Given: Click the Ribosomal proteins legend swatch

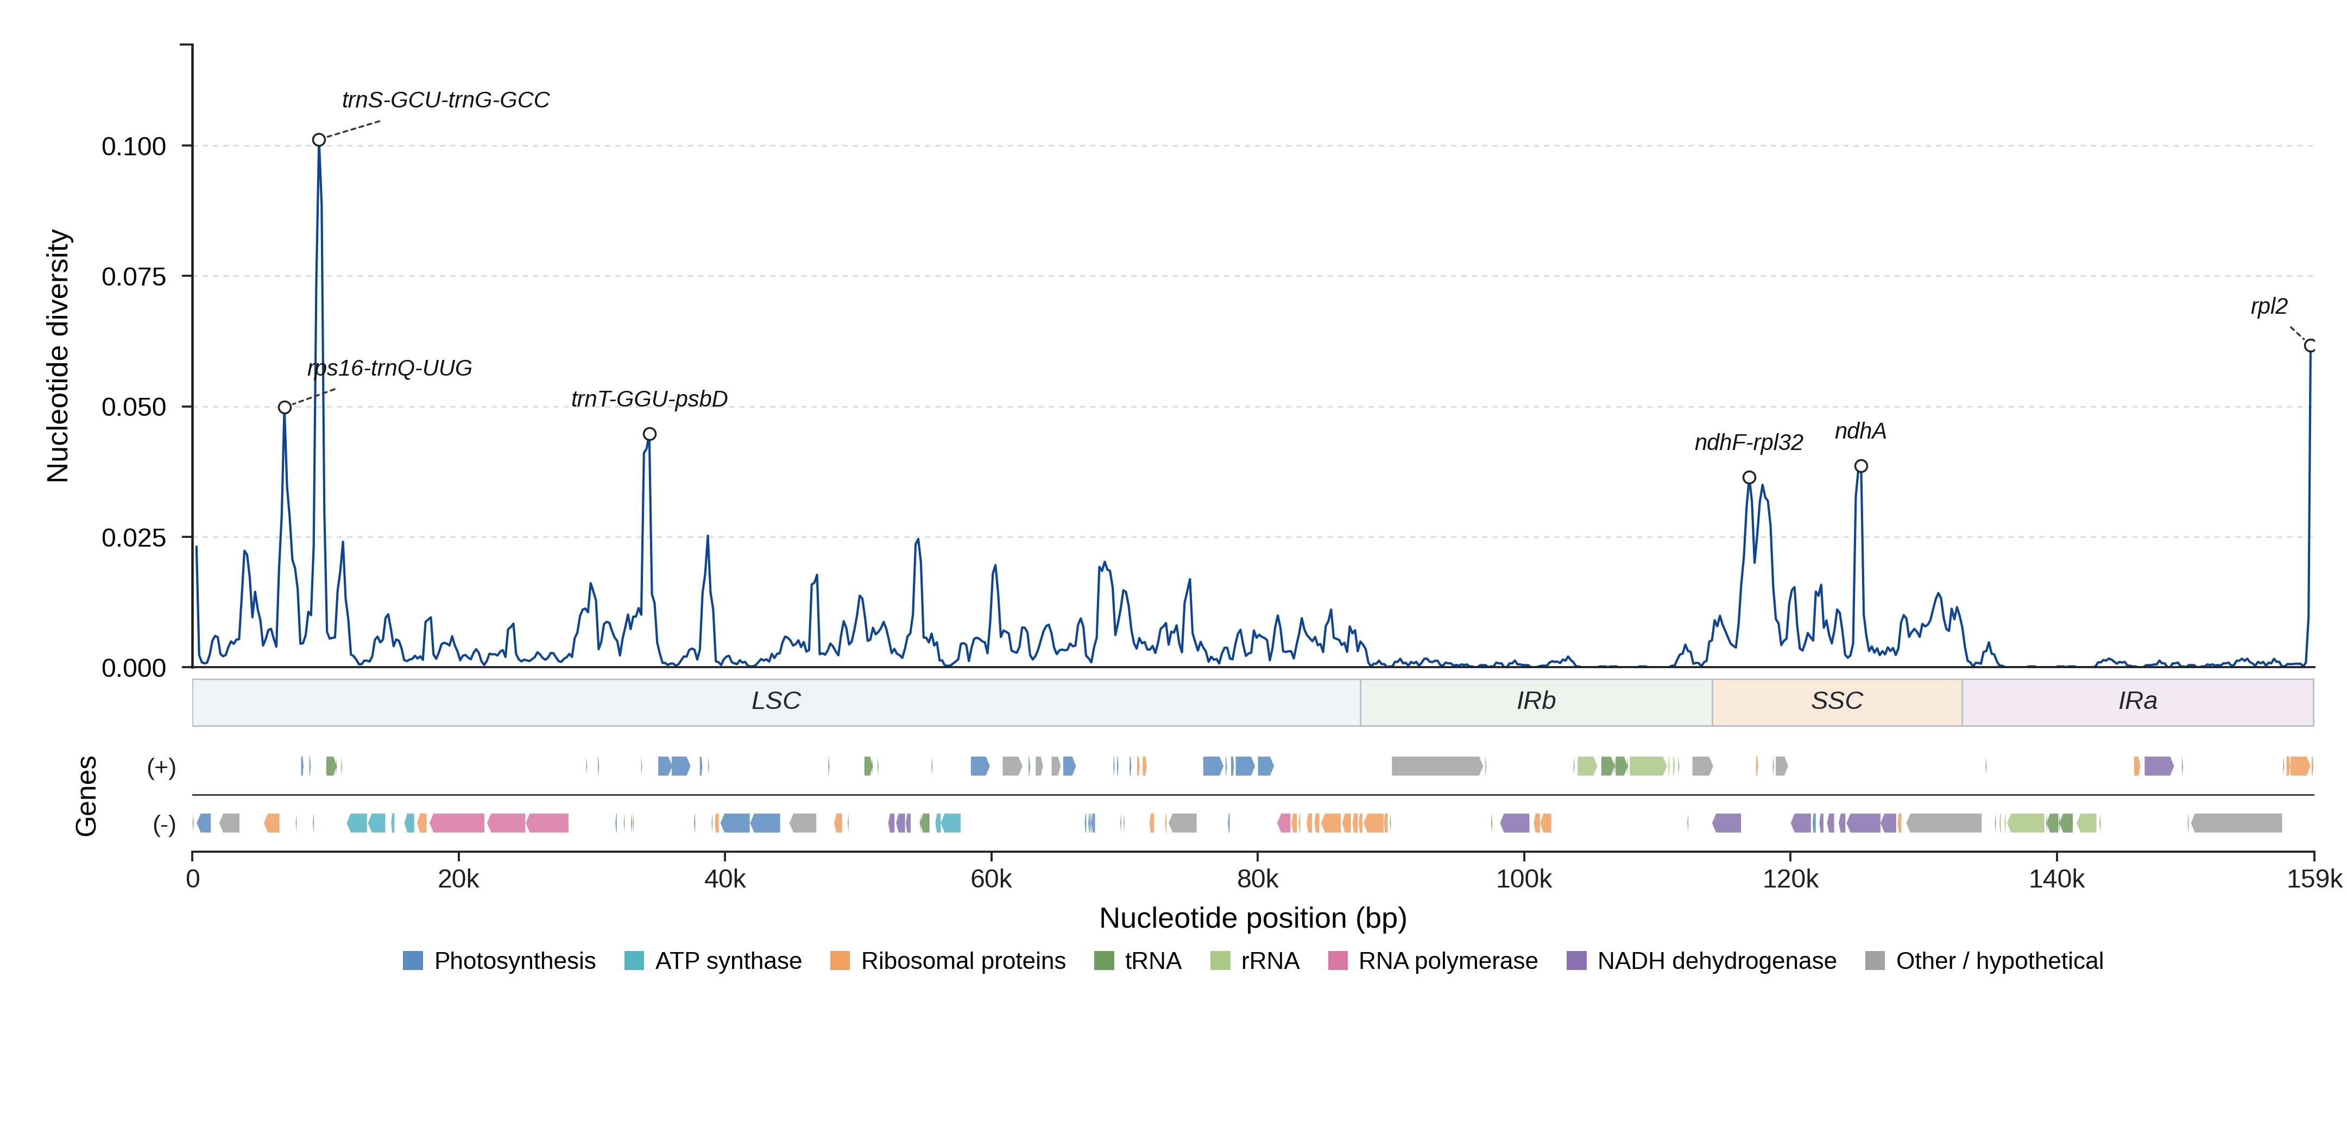Looking at the screenshot, I should (840, 961).
